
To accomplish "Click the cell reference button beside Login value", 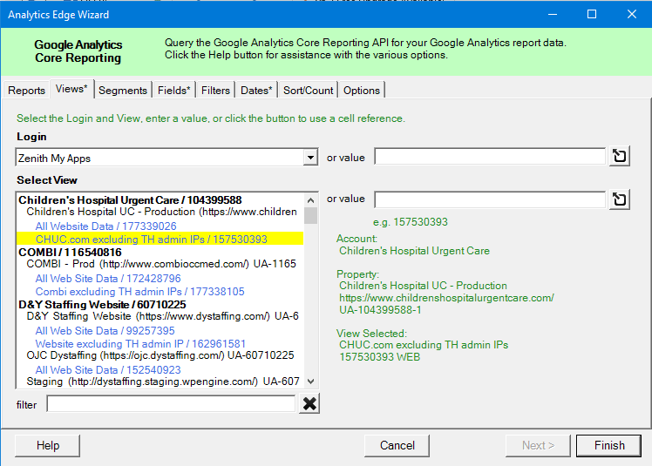I will (619, 156).
